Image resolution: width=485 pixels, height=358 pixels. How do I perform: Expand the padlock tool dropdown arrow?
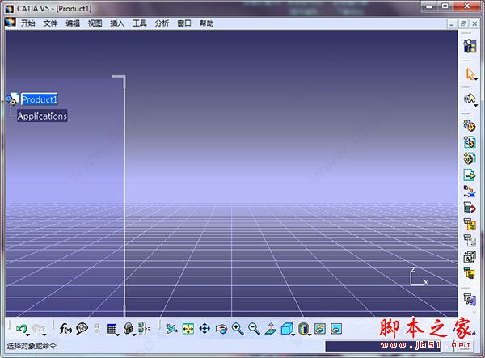[134, 335]
